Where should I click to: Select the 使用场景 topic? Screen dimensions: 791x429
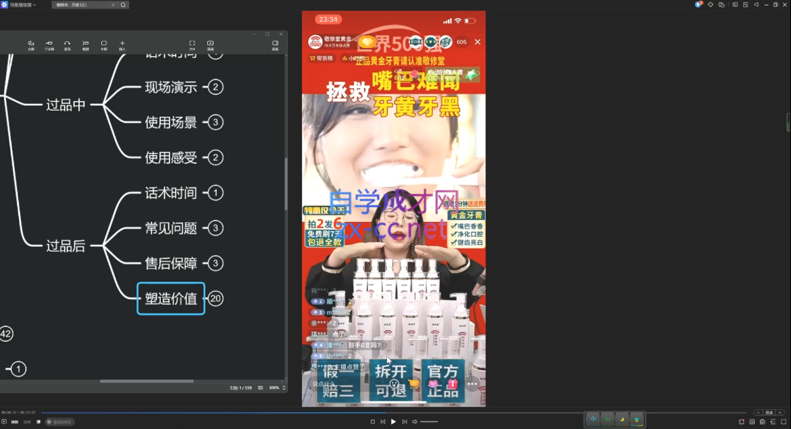coord(171,122)
